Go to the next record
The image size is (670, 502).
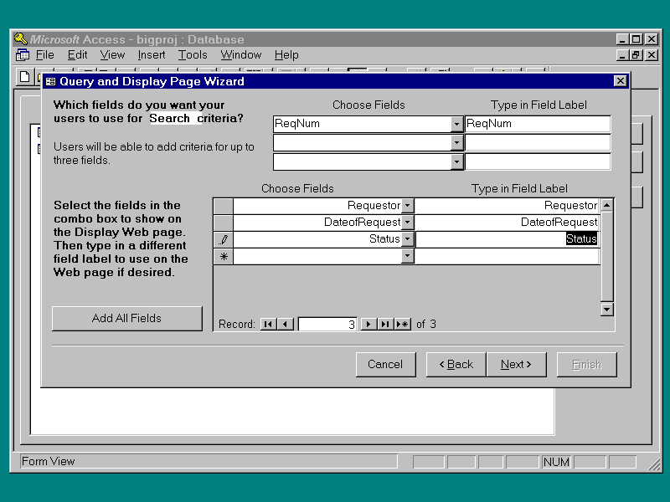(368, 324)
